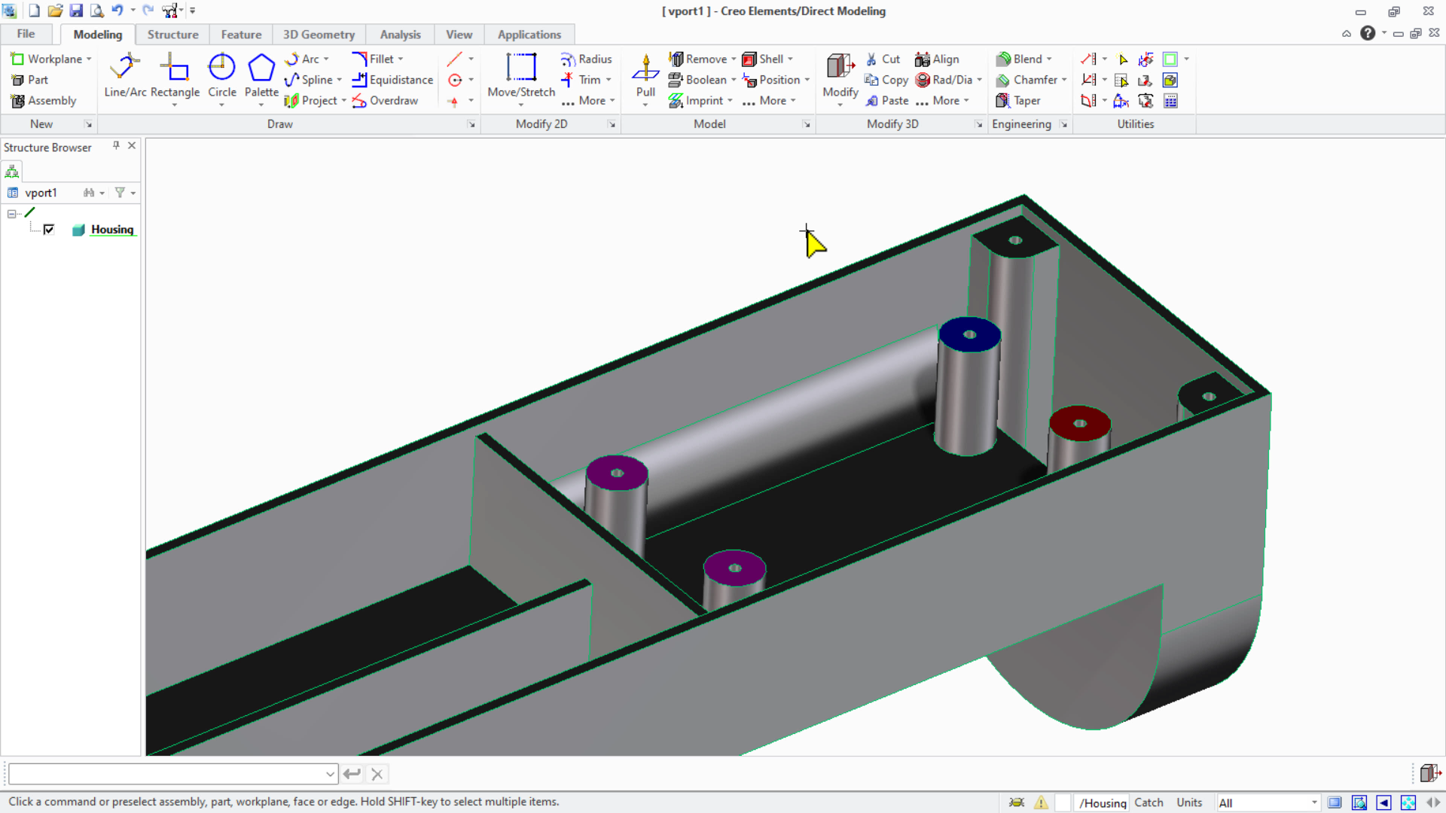Viewport: 1446px width, 813px height.
Task: Click the Modify 3D tool
Action: [x=840, y=76]
